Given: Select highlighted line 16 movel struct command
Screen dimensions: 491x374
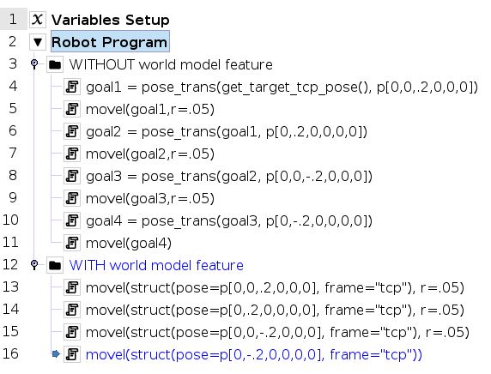Looking at the screenshot, I should [254, 354].
